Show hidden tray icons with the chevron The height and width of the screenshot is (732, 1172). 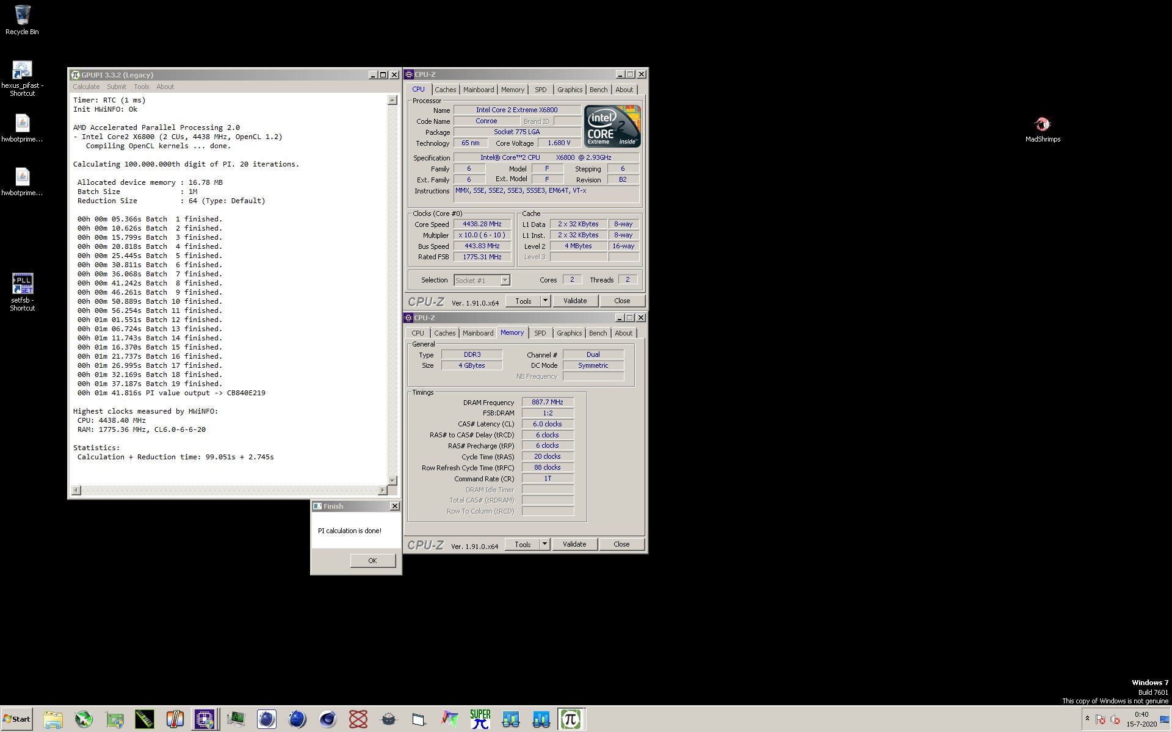(1087, 719)
